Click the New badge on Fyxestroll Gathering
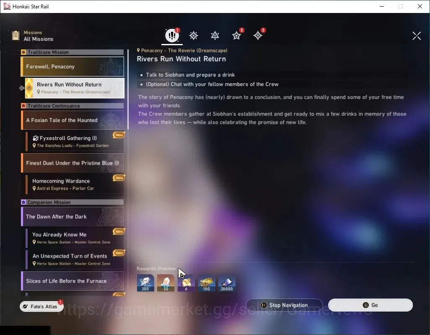Screen dimensions: 430x335 point(119,135)
